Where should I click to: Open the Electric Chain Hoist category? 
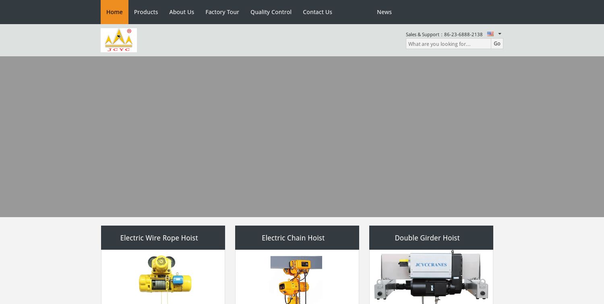click(293, 238)
